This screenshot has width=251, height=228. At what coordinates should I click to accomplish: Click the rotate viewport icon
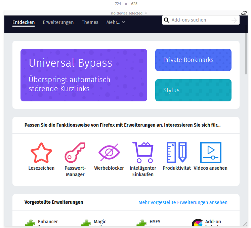point(244,13)
